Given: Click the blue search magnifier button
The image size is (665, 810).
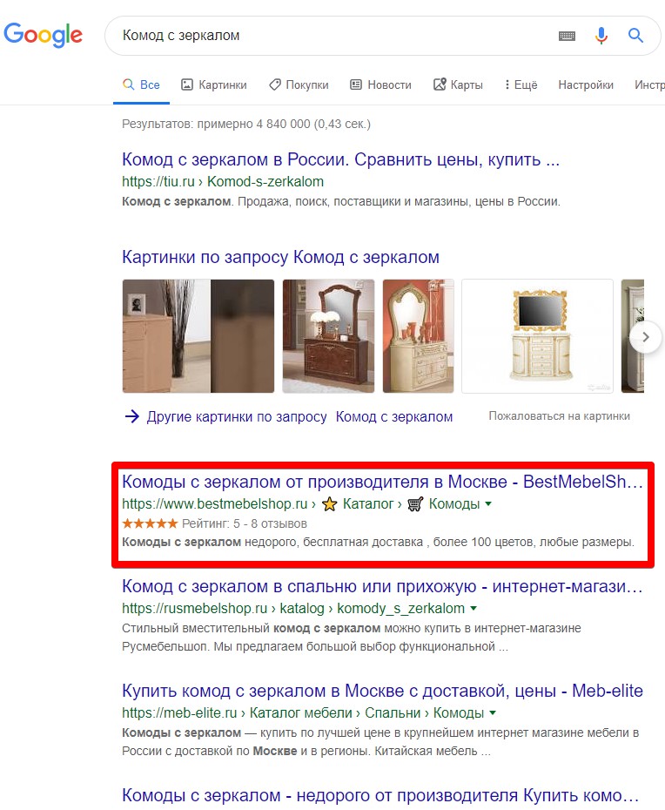Looking at the screenshot, I should coord(635,35).
